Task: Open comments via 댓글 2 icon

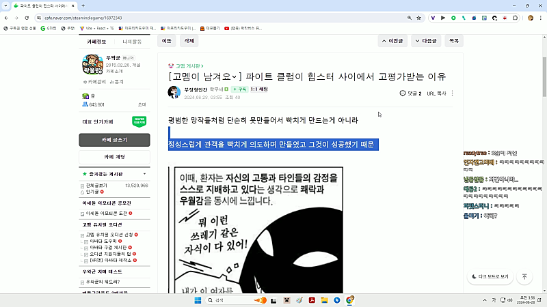Action: (x=411, y=93)
